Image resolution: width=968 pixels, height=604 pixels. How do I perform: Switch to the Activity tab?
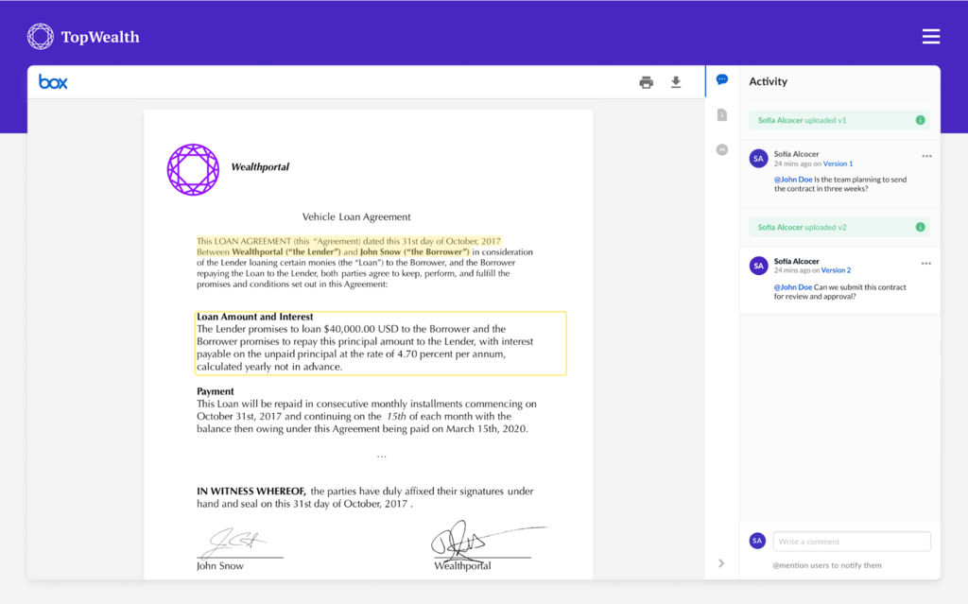pyautogui.click(x=768, y=81)
